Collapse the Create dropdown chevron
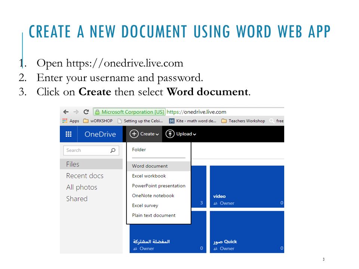Viewport: 359px width, 269px height. pyautogui.click(x=157, y=134)
